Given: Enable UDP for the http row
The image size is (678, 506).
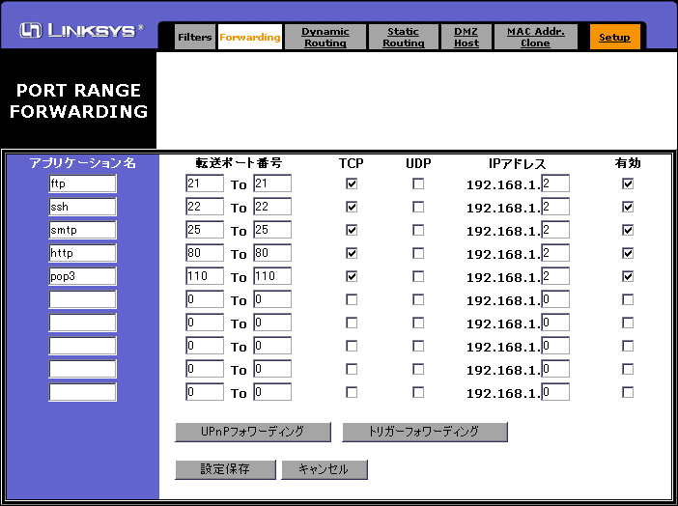Looking at the screenshot, I should pyautogui.click(x=418, y=253).
